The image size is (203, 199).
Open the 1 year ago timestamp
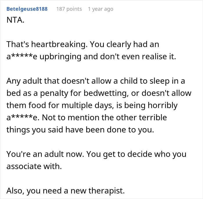click(x=101, y=9)
